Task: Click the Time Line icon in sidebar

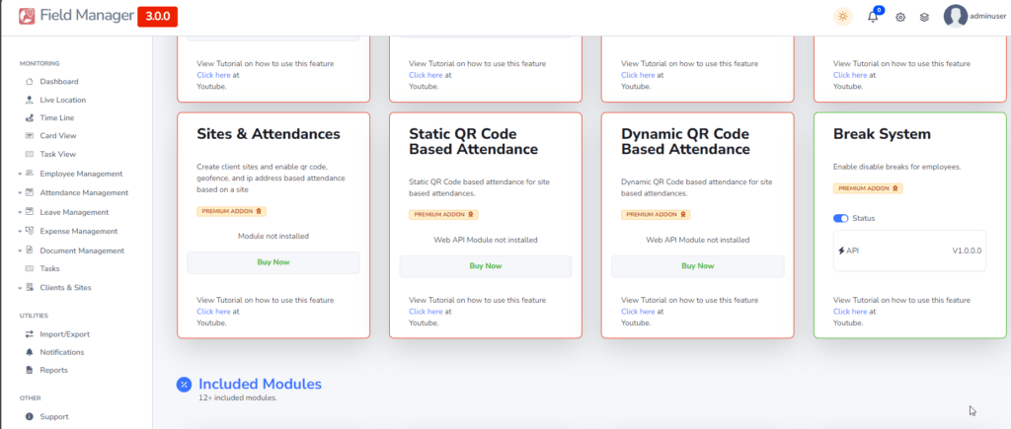Action: 29,118
